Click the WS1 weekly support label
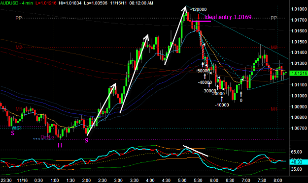Viewport: 308px width, 183px height. click(16, 128)
